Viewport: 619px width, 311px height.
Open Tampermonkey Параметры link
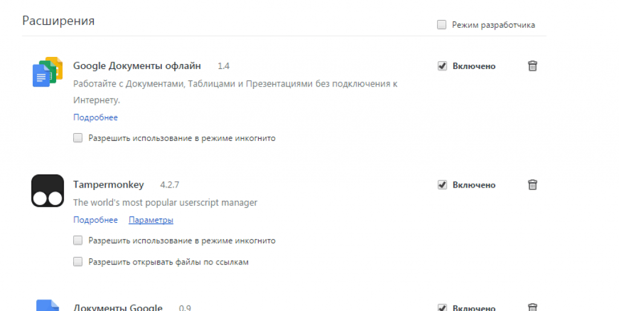[x=151, y=220]
